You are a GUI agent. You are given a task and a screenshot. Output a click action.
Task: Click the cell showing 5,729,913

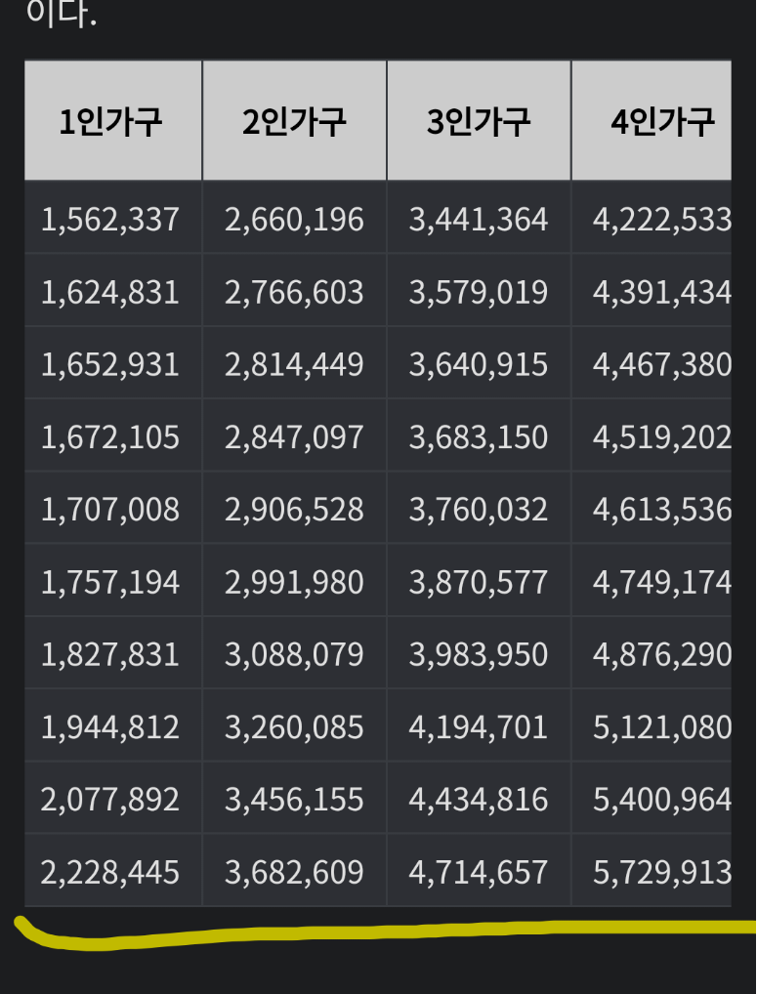point(652,870)
